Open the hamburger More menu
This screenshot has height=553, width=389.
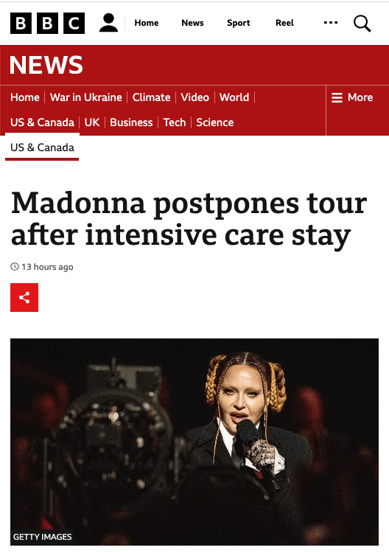352,97
